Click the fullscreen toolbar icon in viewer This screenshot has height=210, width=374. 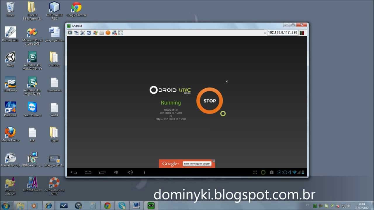[121, 33]
